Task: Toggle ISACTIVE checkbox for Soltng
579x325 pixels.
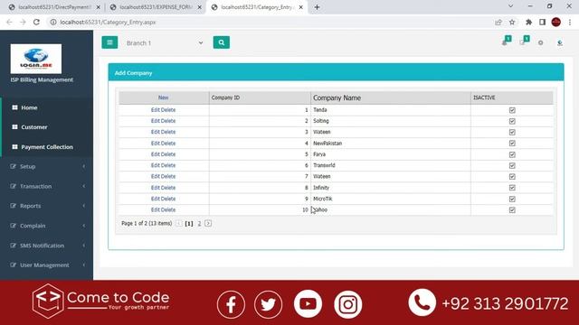Action: click(x=512, y=121)
